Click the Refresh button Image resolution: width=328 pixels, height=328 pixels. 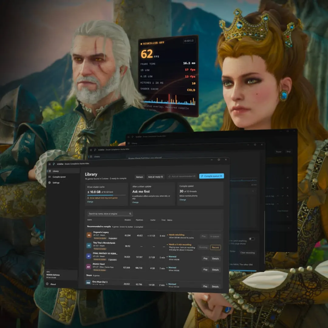click(139, 177)
